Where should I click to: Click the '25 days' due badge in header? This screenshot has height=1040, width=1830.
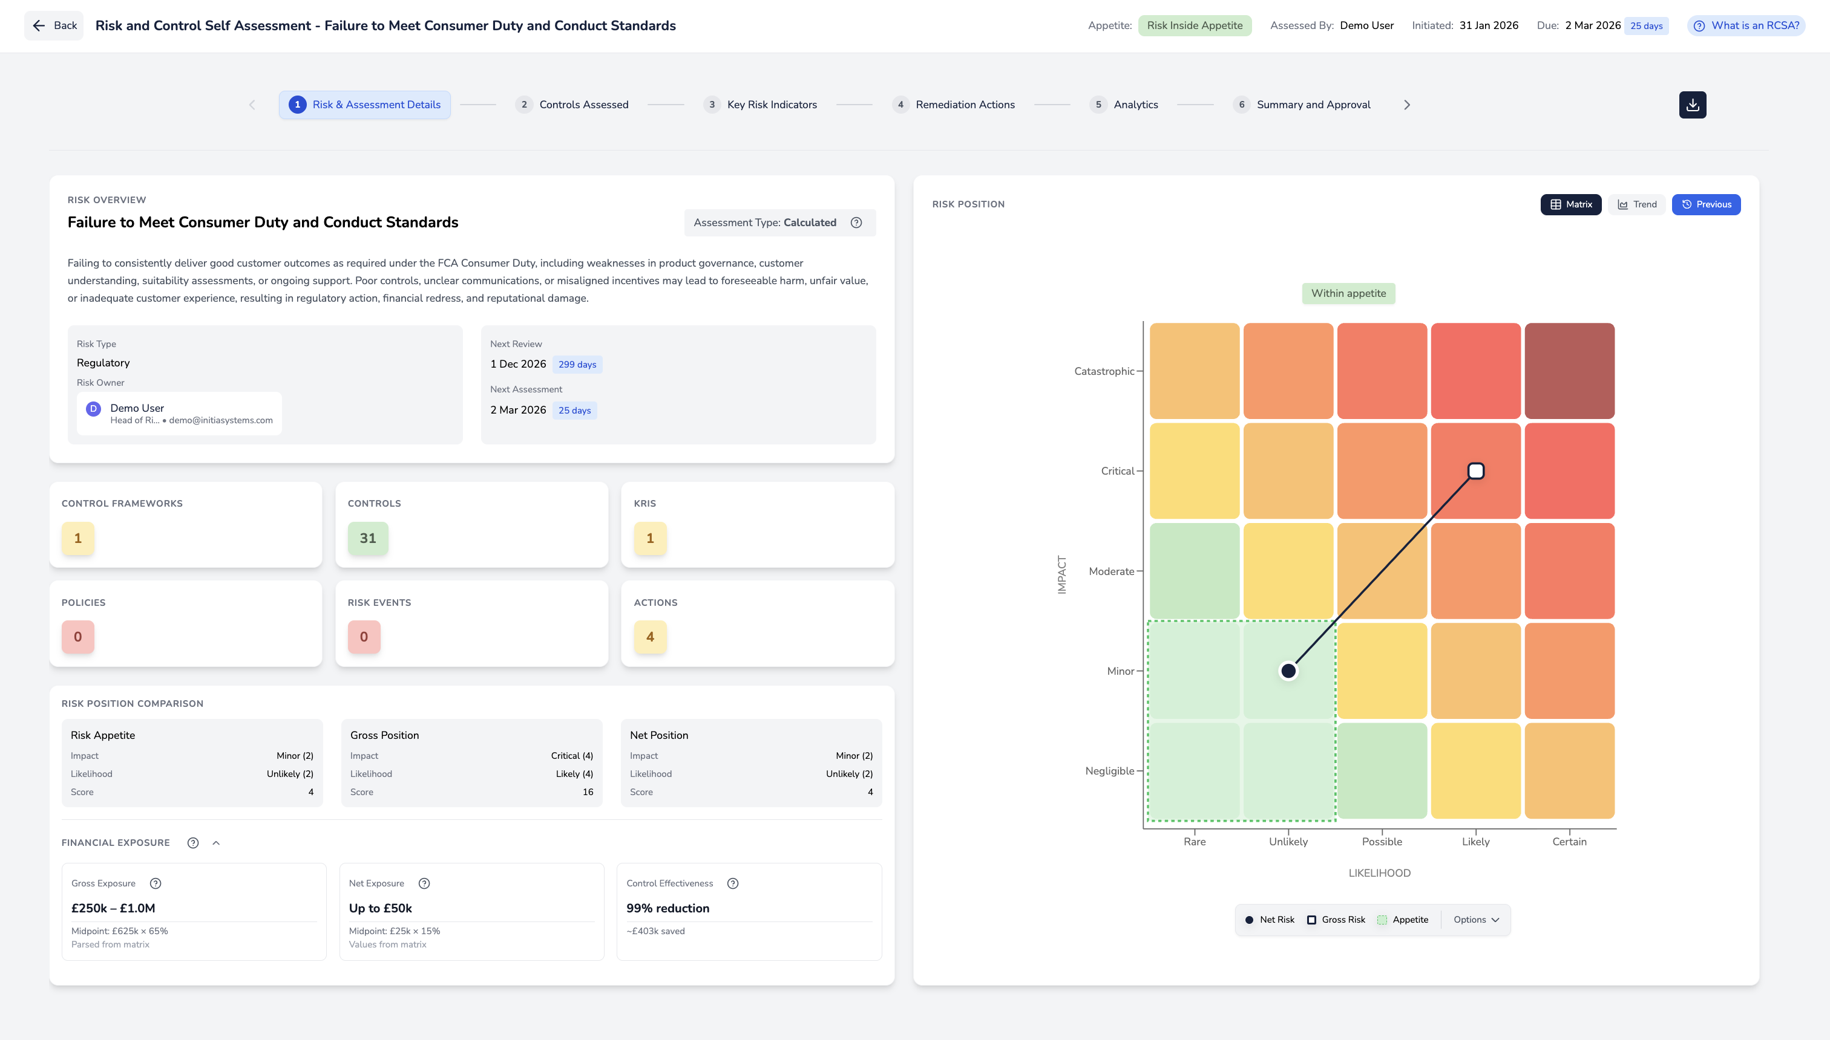click(1646, 27)
